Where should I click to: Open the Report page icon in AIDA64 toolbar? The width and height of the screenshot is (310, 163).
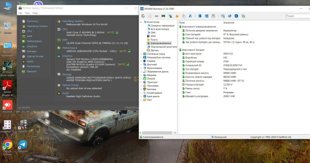[150, 16]
